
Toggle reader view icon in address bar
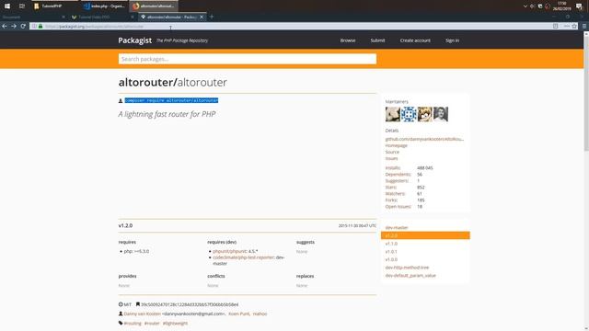(x=555, y=27)
